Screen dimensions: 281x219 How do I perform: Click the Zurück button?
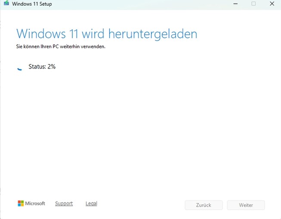point(204,205)
